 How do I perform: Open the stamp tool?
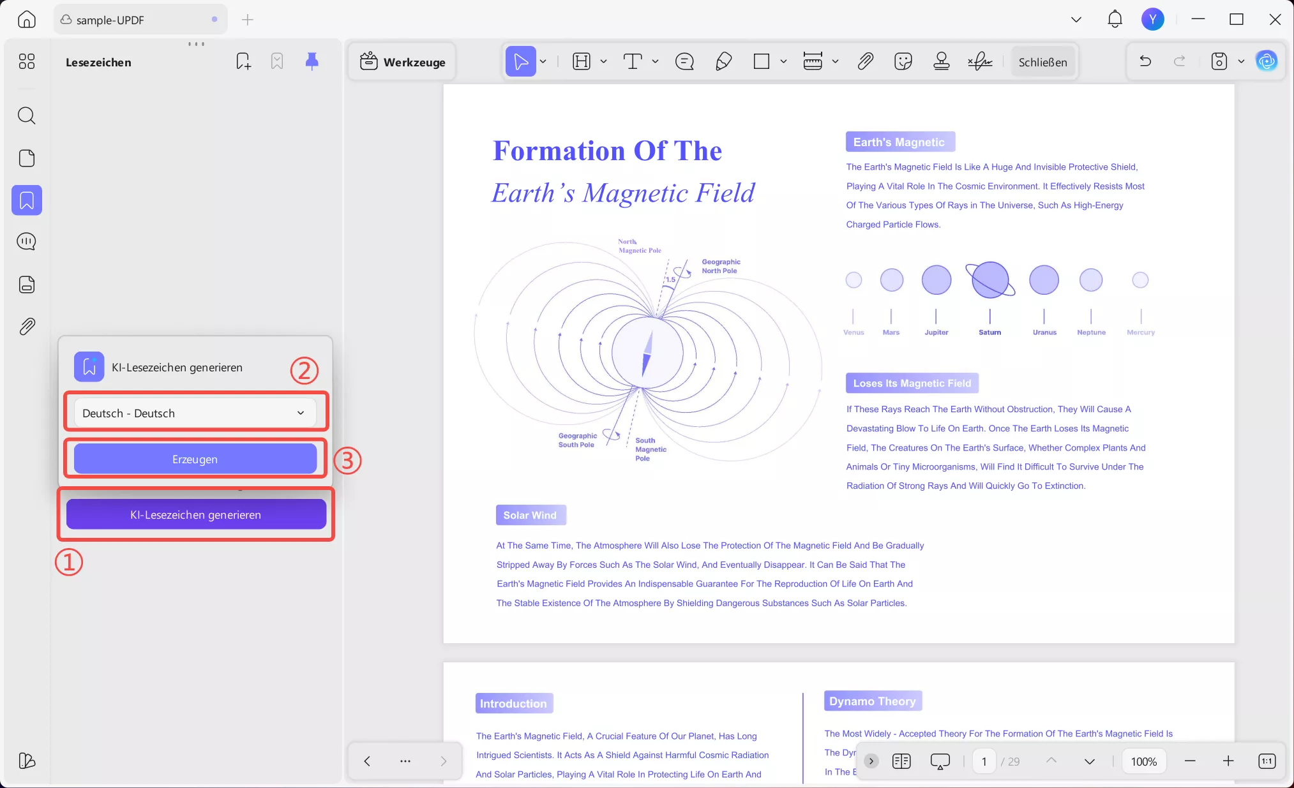941,61
